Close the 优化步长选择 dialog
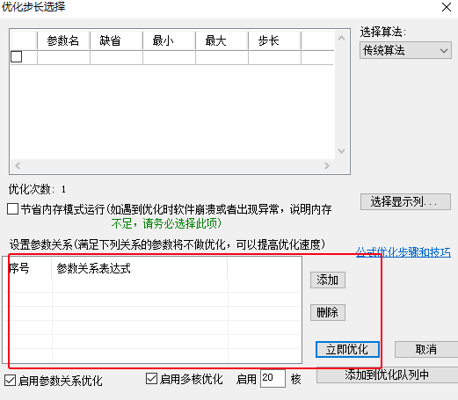Image resolution: width=458 pixels, height=400 pixels. pos(447,7)
